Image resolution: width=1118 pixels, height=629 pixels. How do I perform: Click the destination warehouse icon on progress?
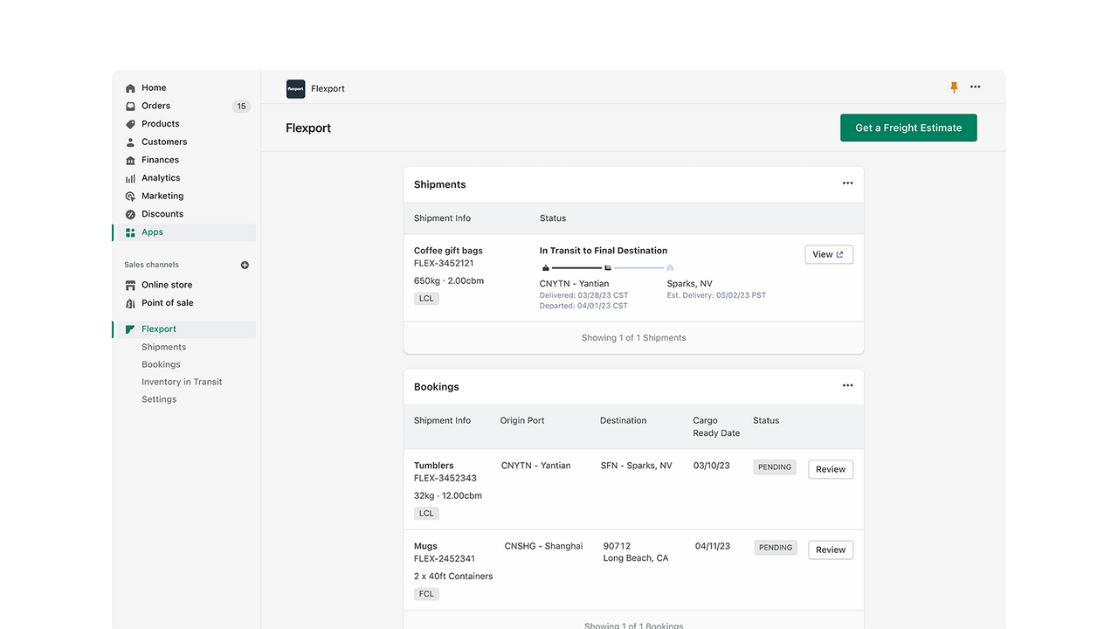click(670, 267)
